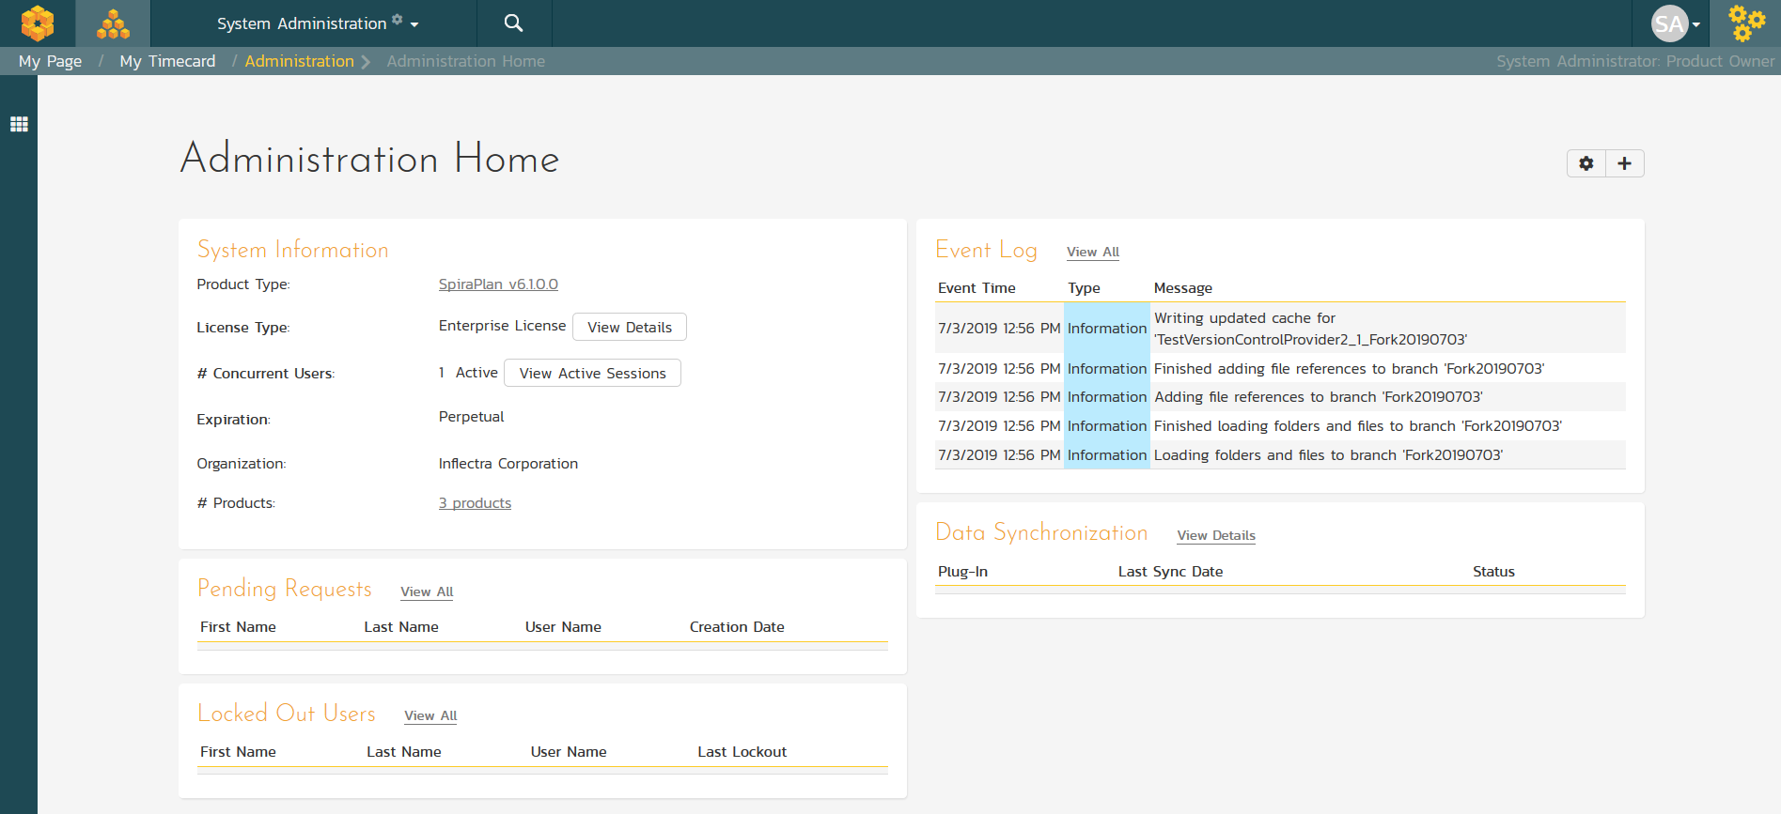Image resolution: width=1781 pixels, height=814 pixels.
Task: Click the search magnifier icon
Action: [x=513, y=23]
